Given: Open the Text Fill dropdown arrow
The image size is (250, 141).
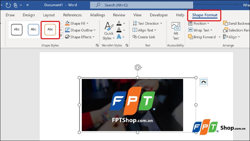Looking at the screenshot, I should coord(124,23).
